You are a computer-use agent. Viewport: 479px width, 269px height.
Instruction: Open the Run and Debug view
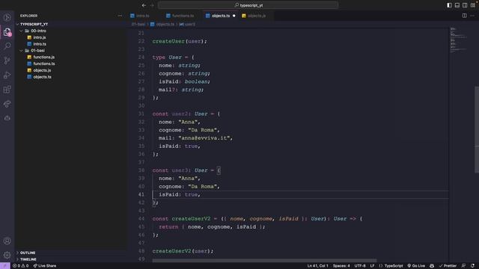tap(7, 75)
